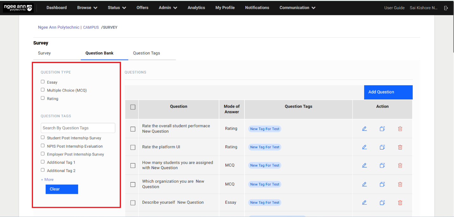This screenshot has height=217, width=454.
Task: Delete the 'Rate the platform UI' question
Action: 400,147
